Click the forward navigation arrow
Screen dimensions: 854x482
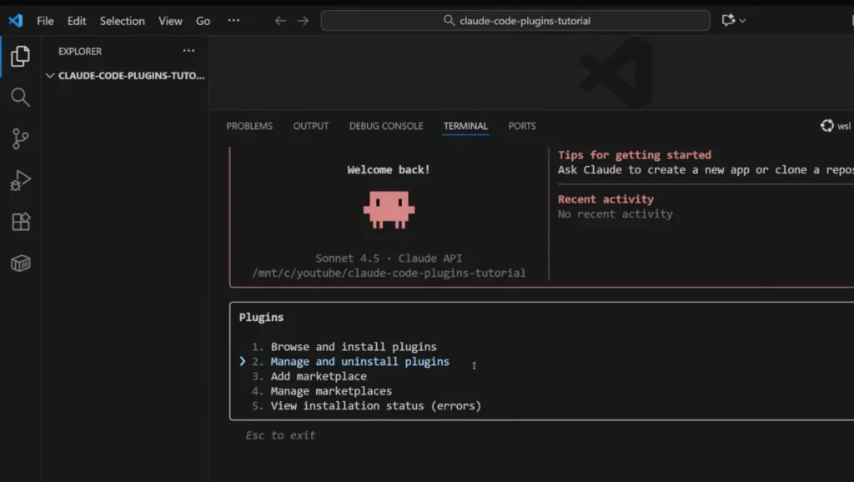tap(302, 20)
